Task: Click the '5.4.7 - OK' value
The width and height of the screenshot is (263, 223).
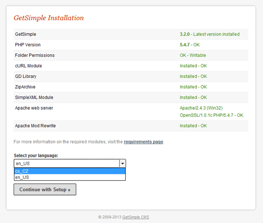Action: (x=190, y=45)
